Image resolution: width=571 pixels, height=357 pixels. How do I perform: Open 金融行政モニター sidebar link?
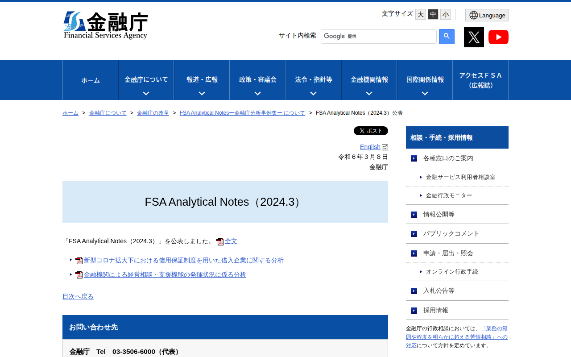click(449, 195)
